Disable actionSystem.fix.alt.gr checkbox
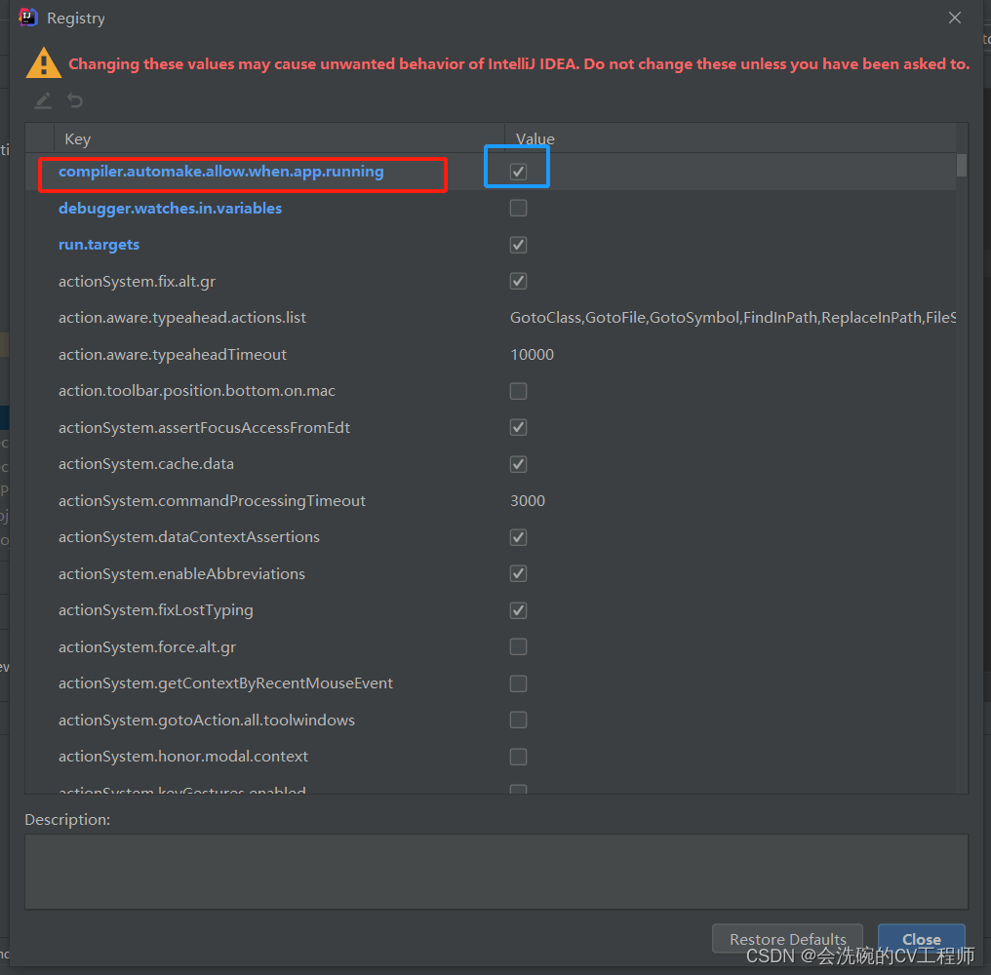This screenshot has width=991, height=975. tap(518, 281)
